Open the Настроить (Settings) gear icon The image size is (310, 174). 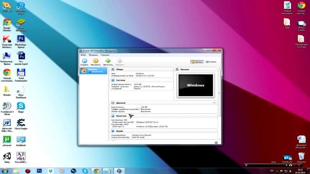(95, 62)
